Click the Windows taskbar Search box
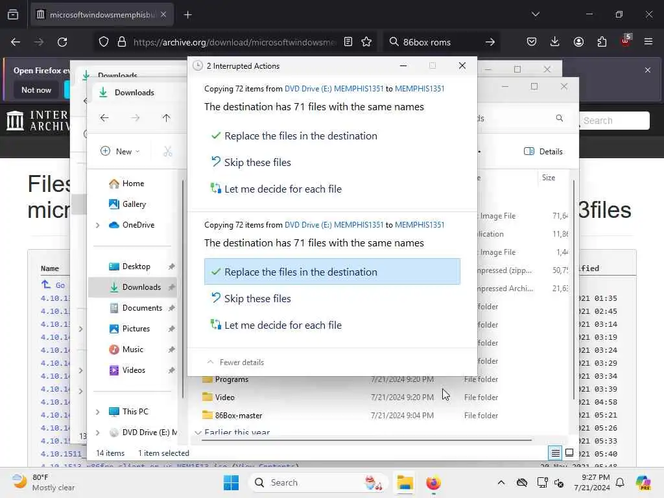 [x=318, y=482]
